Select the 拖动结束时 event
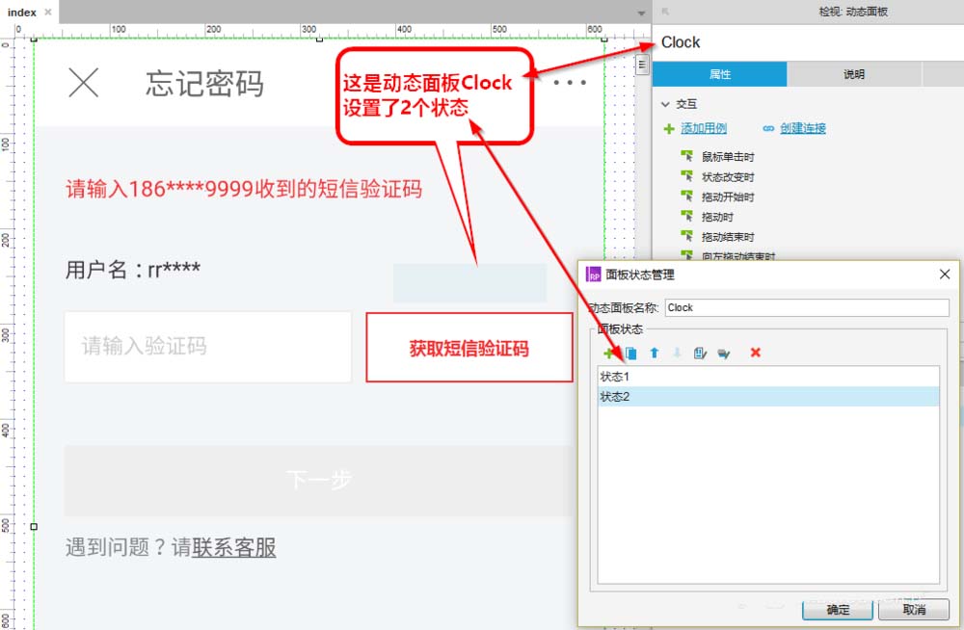Image resolution: width=964 pixels, height=630 pixels. click(x=728, y=237)
